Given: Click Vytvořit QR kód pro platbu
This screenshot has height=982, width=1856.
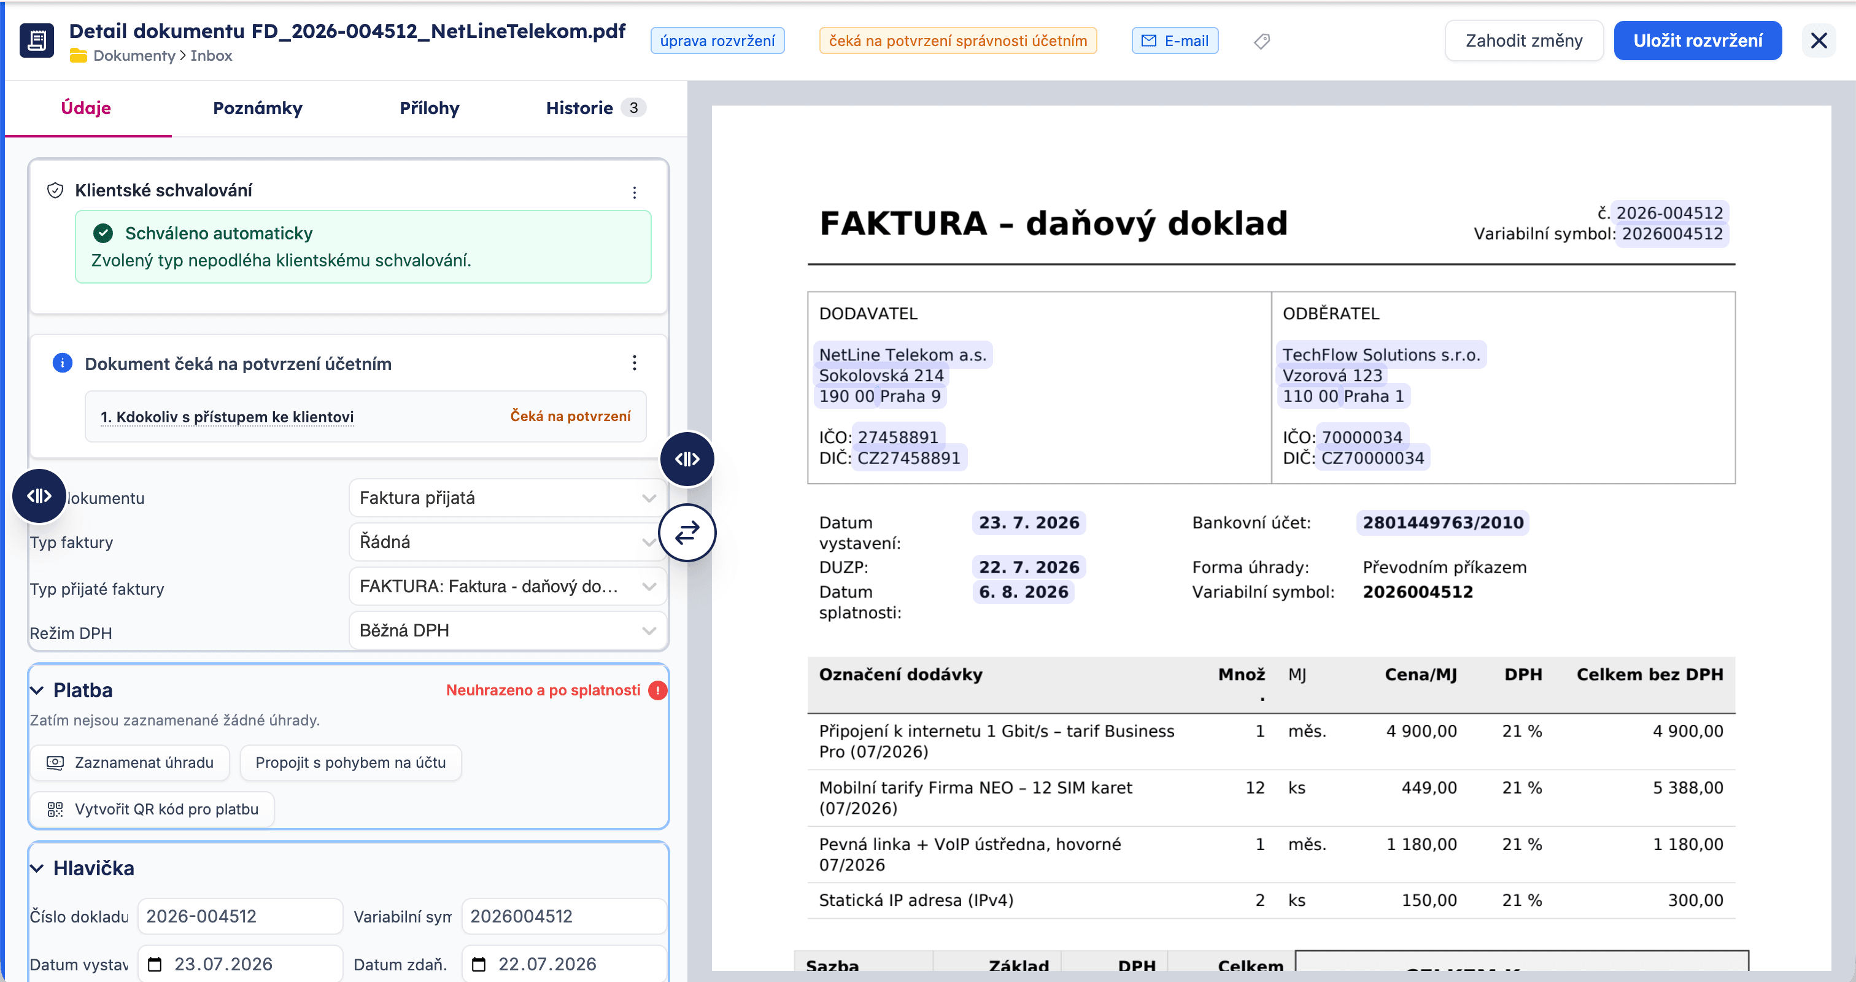Looking at the screenshot, I should click(152, 809).
